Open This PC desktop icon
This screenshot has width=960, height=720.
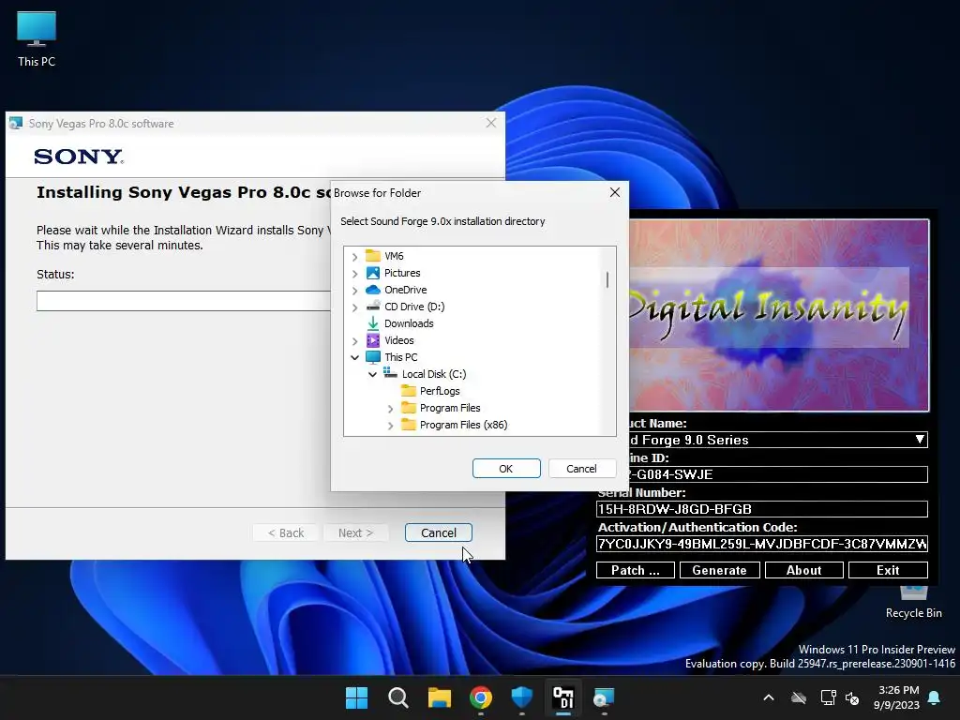click(x=37, y=39)
